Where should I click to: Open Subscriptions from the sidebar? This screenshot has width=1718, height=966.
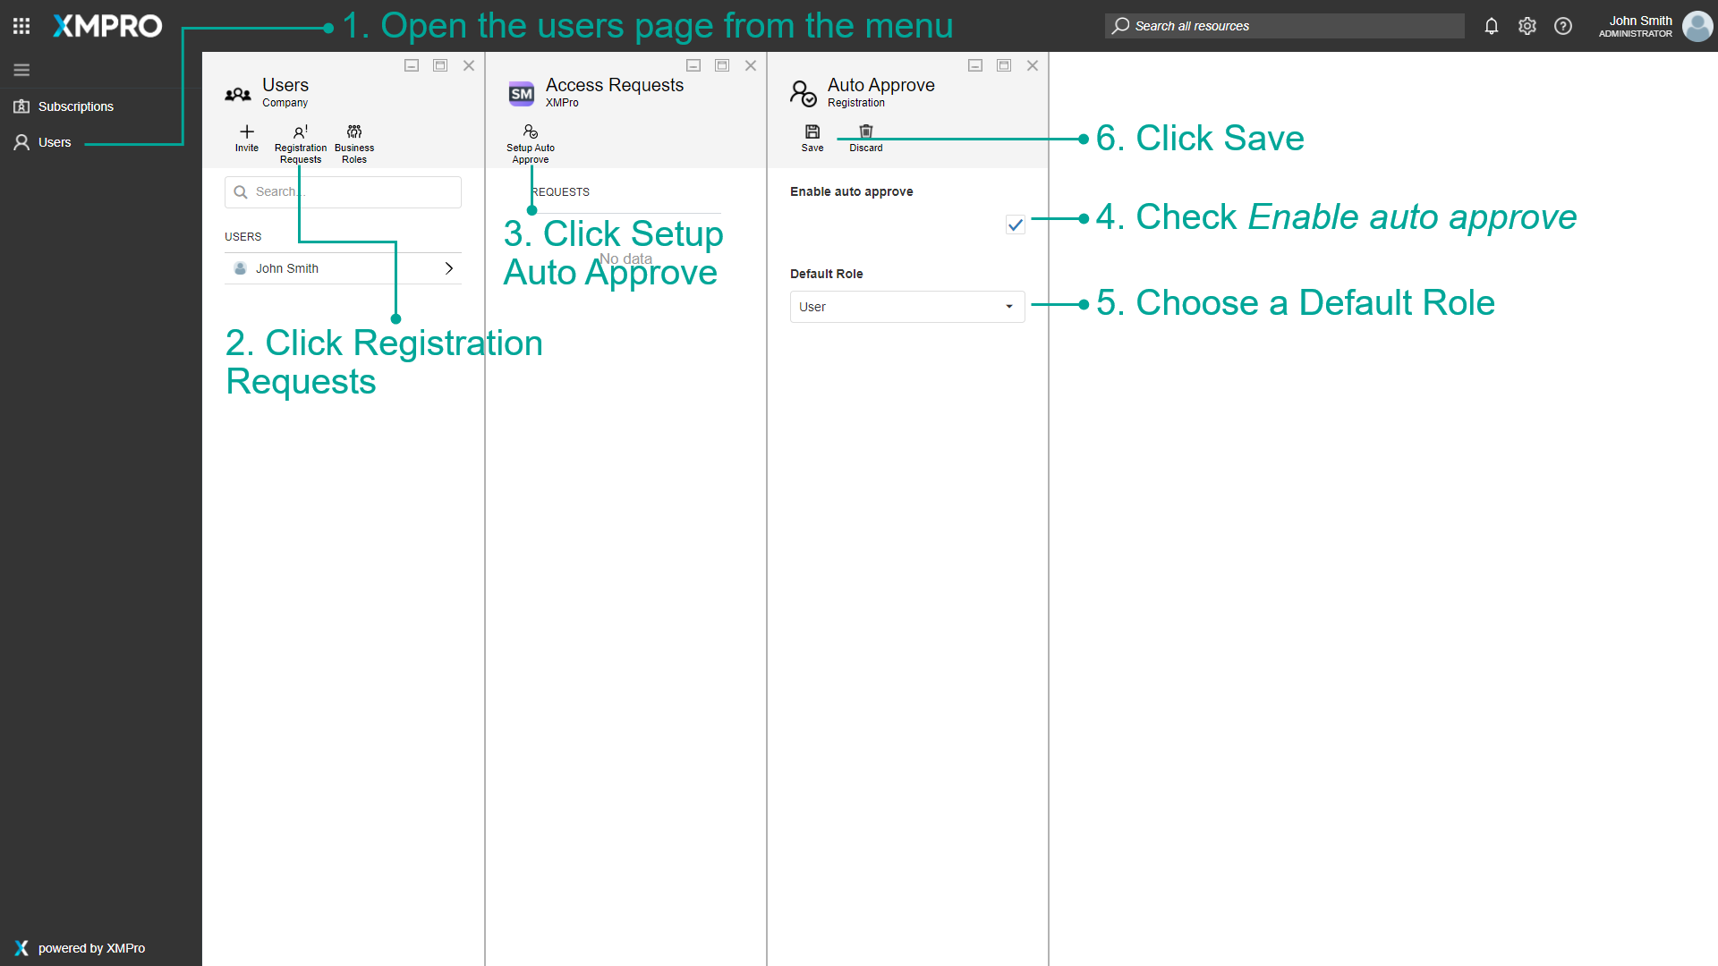[75, 106]
